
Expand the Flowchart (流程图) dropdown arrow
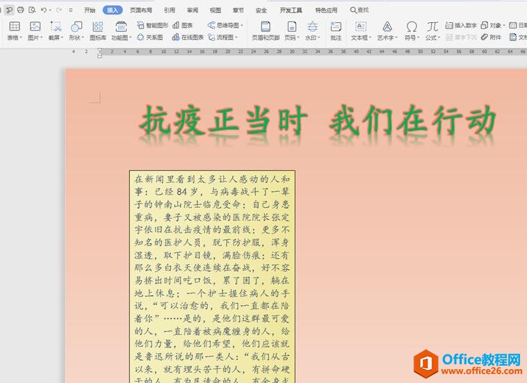point(236,38)
